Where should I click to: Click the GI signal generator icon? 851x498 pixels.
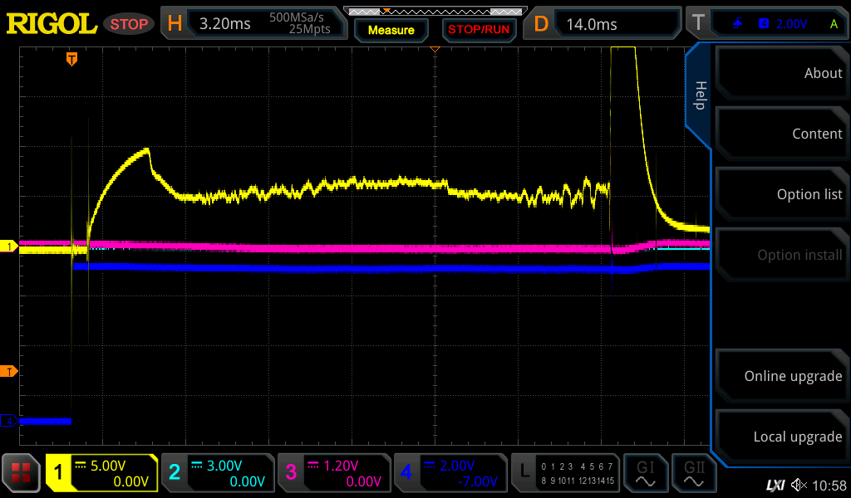[x=646, y=473]
